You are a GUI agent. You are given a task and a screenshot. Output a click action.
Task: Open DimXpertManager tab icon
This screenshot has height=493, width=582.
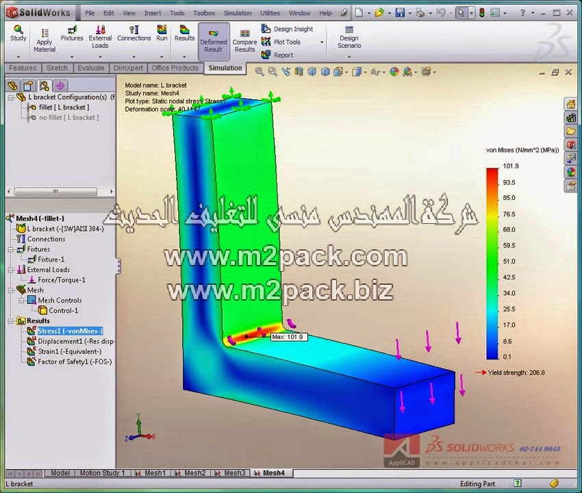coord(60,86)
